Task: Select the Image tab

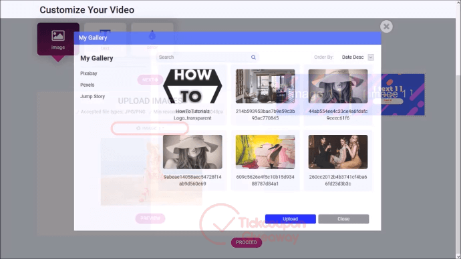Action: point(58,39)
